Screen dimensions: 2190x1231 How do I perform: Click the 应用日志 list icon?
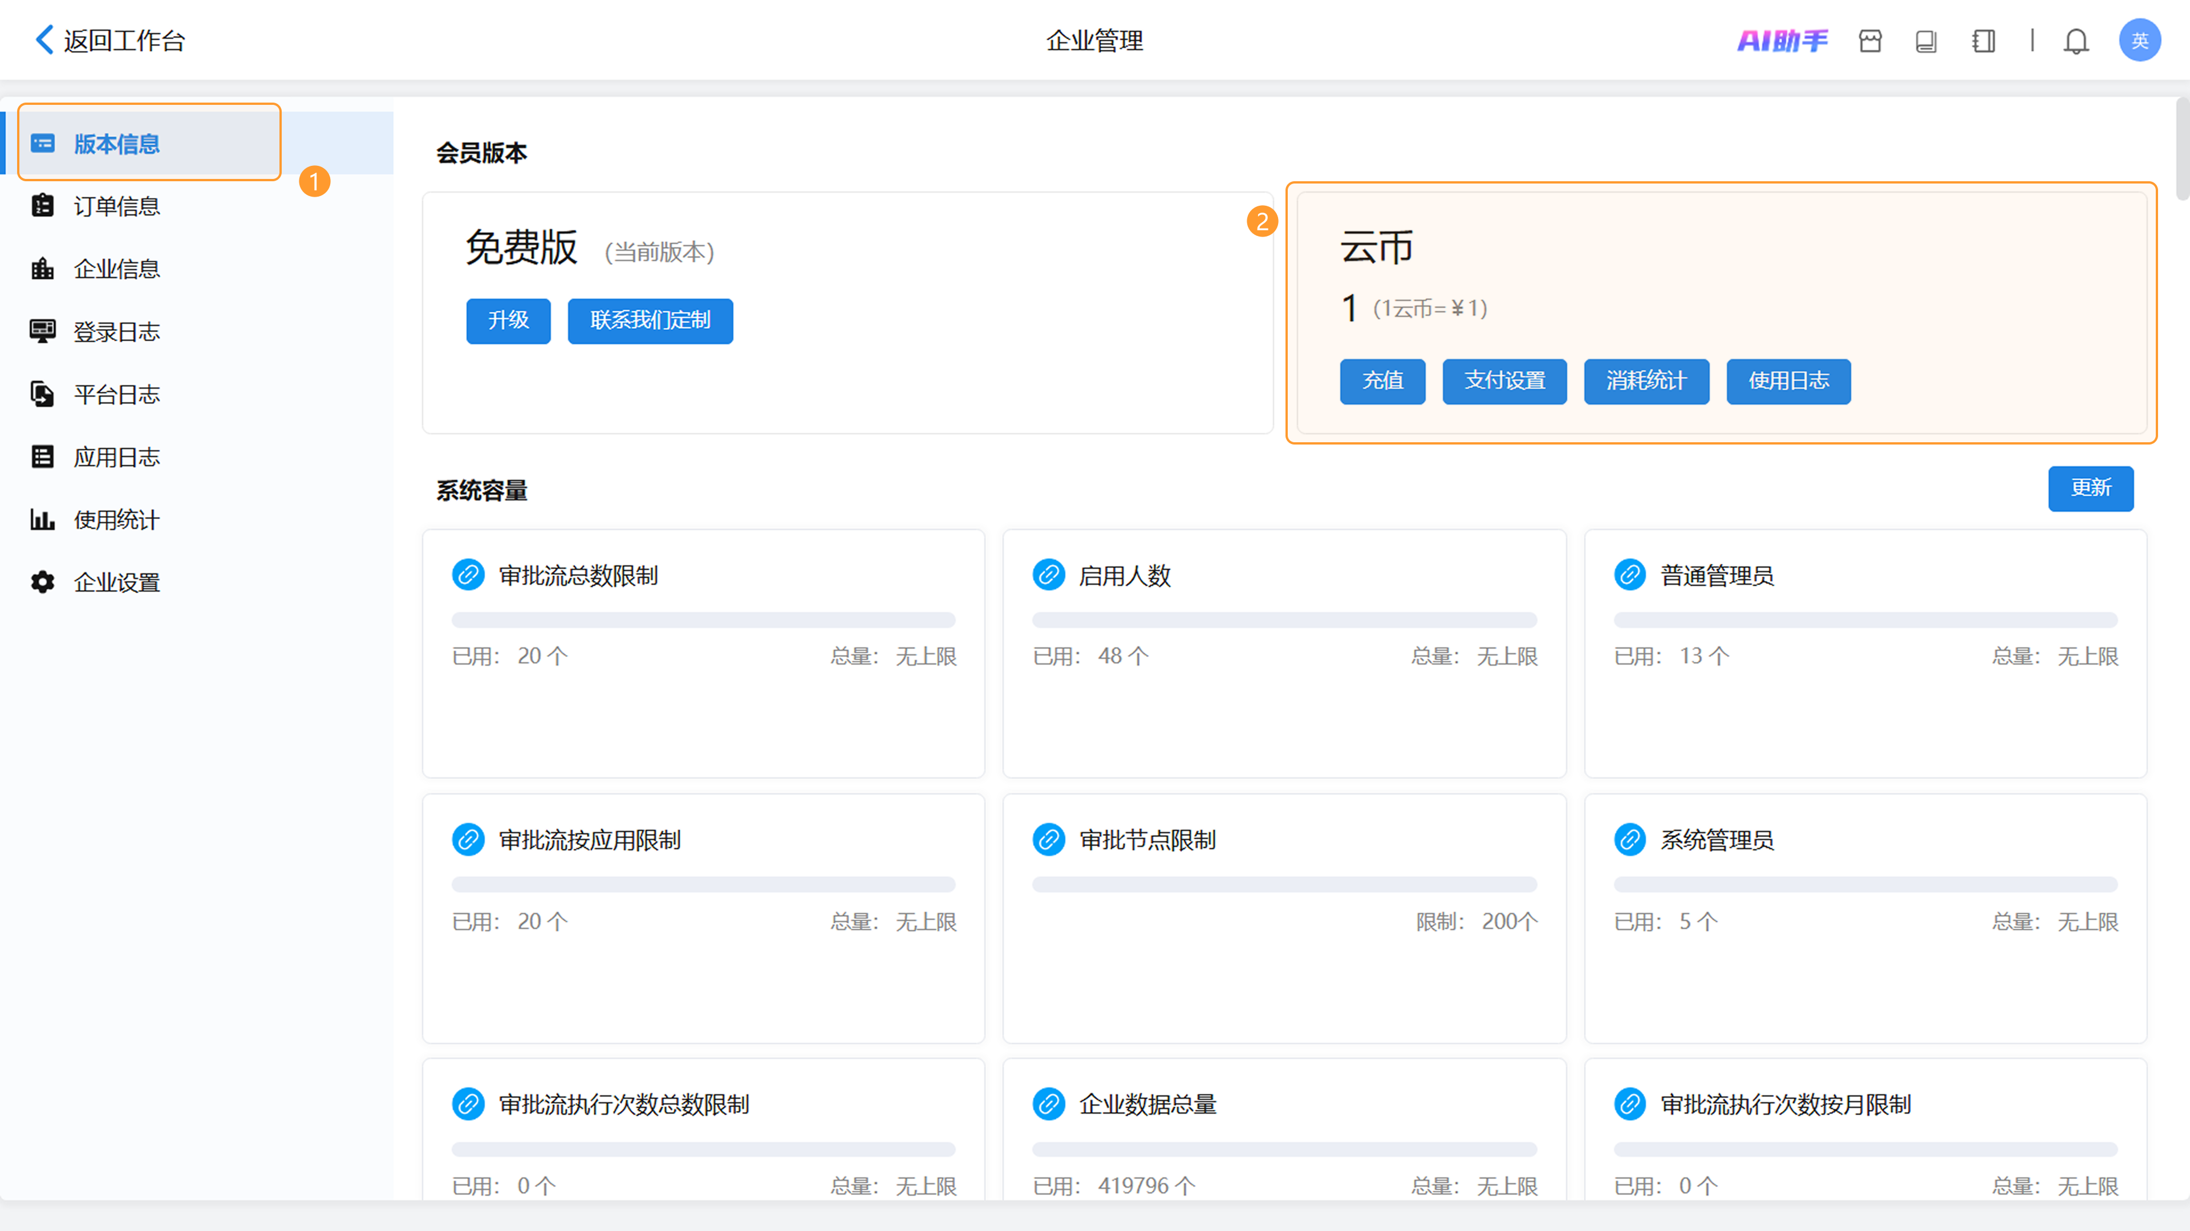43,457
